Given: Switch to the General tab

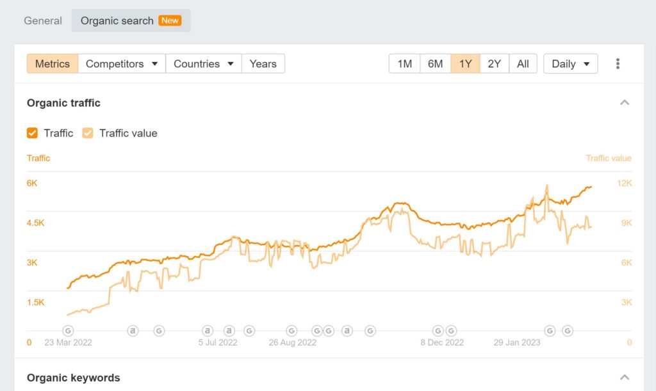Looking at the screenshot, I should (43, 20).
